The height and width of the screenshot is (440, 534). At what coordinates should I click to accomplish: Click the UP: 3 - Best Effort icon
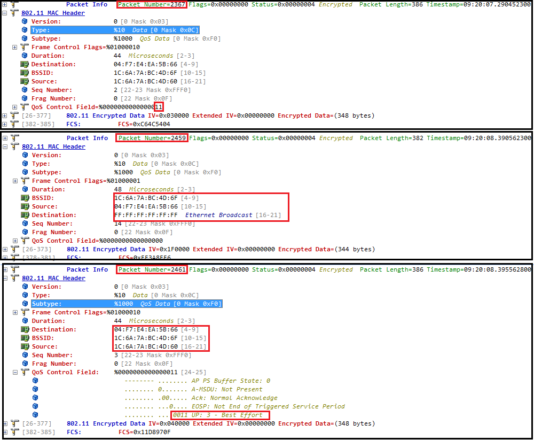pos(35,415)
